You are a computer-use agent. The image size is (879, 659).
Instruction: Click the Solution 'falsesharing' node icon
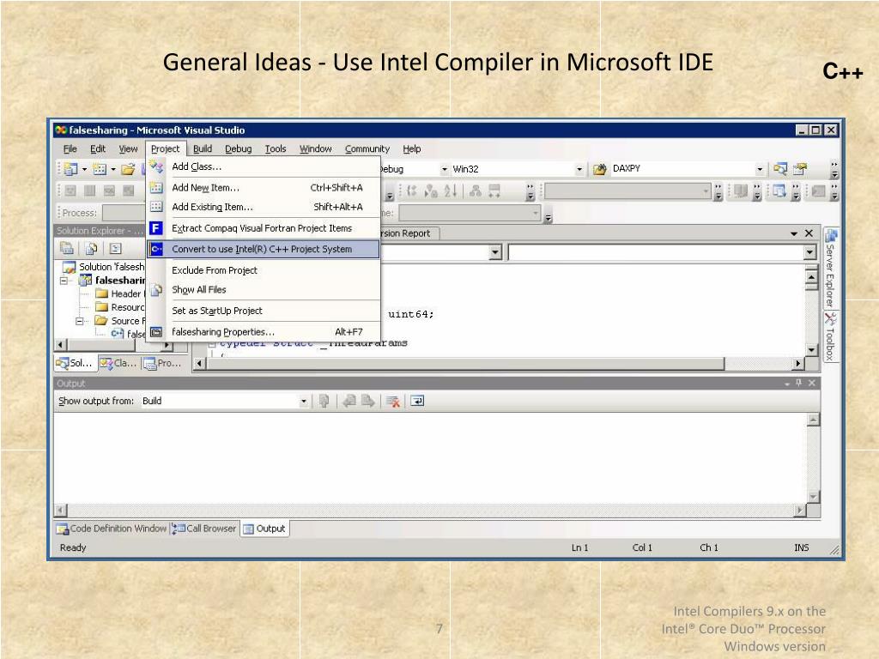70,267
